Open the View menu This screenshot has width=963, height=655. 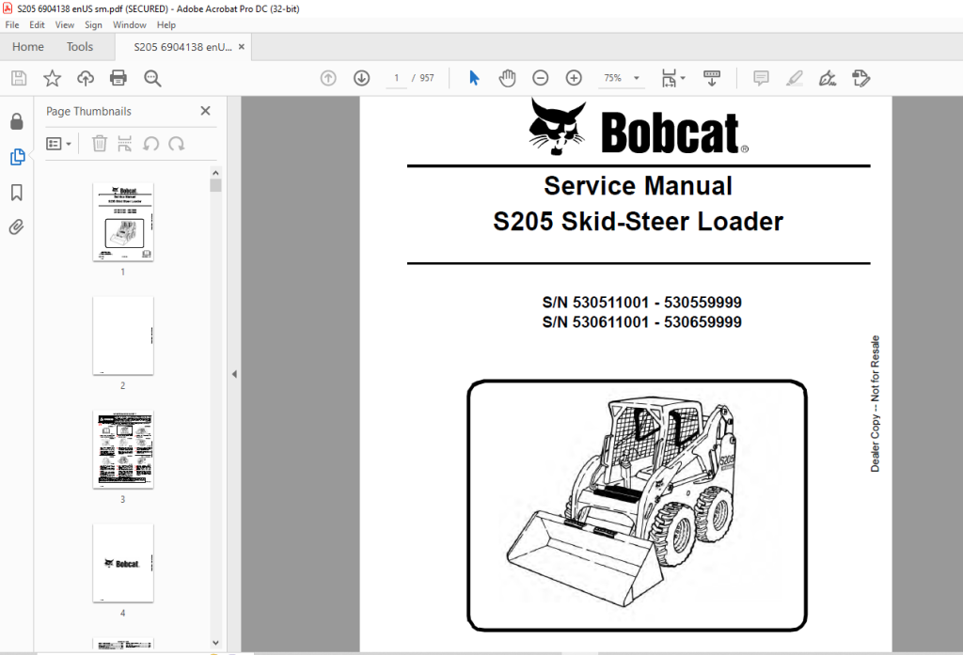coord(65,25)
